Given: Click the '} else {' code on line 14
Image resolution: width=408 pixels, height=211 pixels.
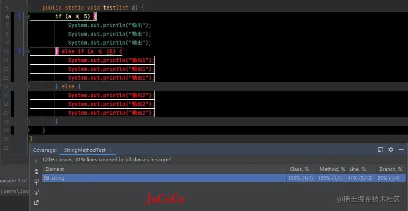Looking at the screenshot, I should click(68, 86).
